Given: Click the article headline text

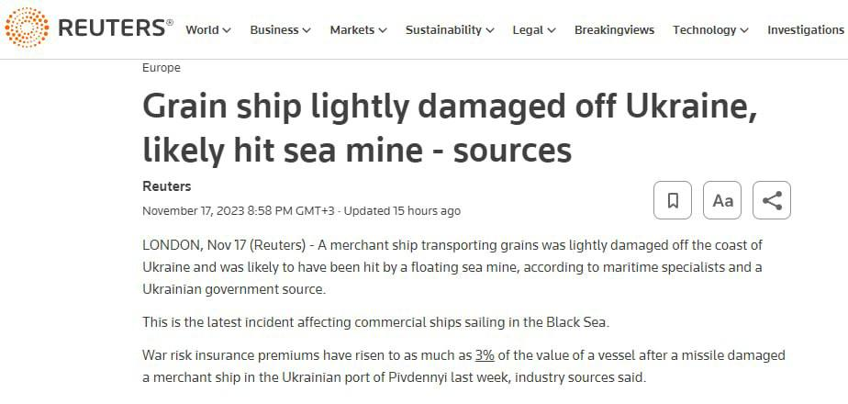Looking at the screenshot, I should (x=450, y=127).
